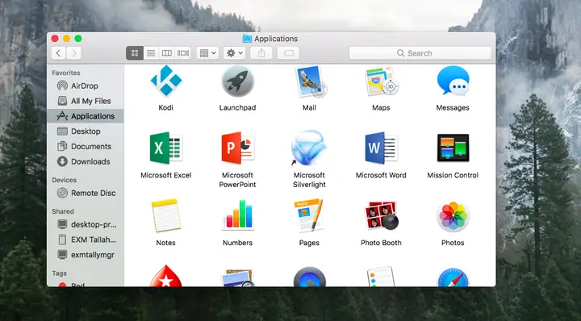Select the red star app icon

point(165,276)
